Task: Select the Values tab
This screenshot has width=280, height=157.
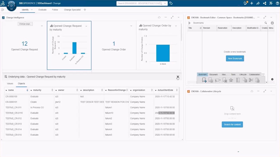Action: 10,83
